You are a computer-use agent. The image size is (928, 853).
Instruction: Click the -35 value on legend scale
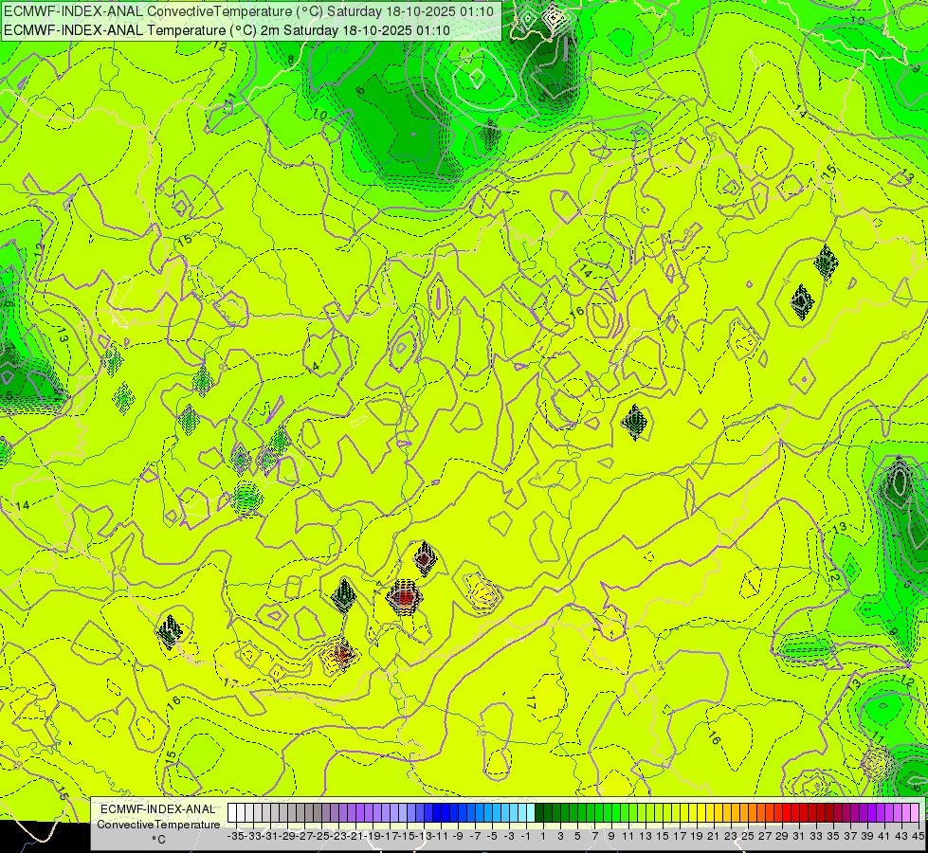(x=236, y=837)
